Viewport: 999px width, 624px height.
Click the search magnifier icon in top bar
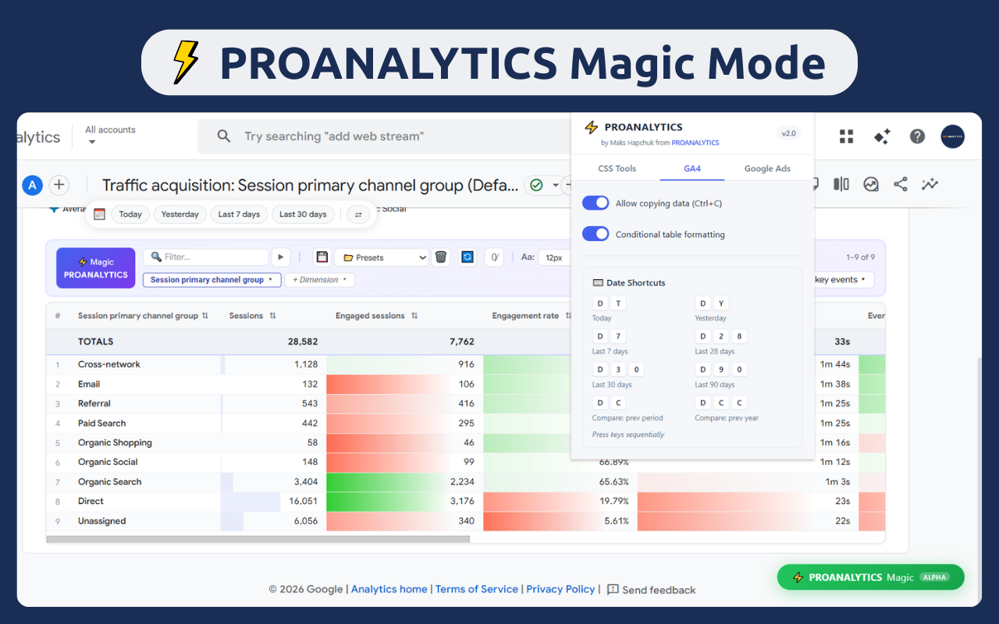click(x=224, y=136)
